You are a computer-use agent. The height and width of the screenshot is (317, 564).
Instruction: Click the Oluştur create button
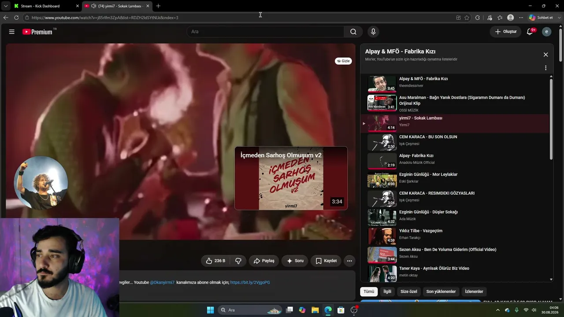click(x=506, y=32)
